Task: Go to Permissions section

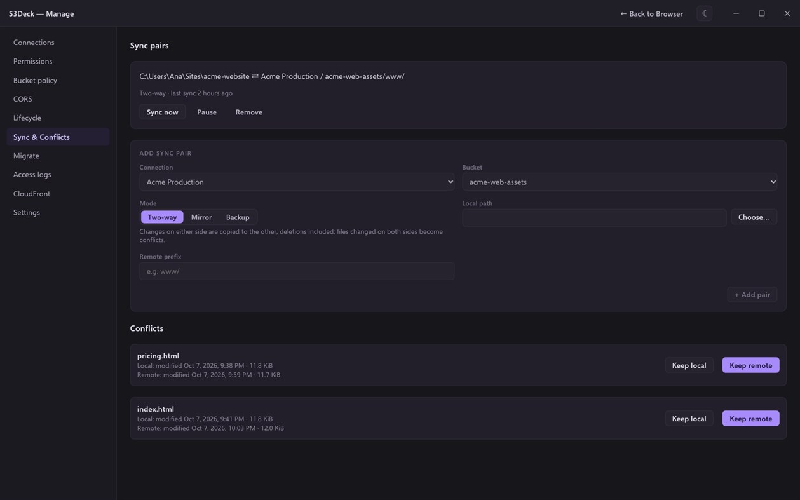Action: (x=58, y=61)
